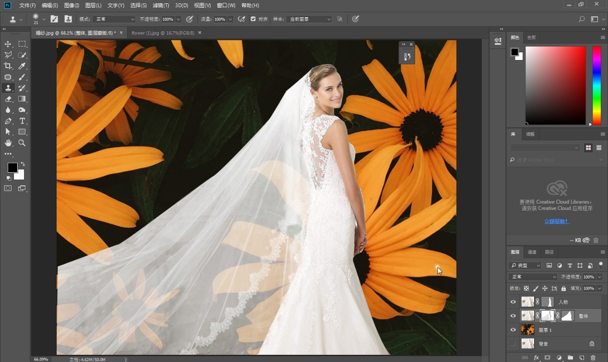Delete layer using trash icon

[593, 358]
